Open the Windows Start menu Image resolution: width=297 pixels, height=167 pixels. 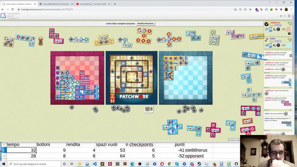(x=4, y=164)
